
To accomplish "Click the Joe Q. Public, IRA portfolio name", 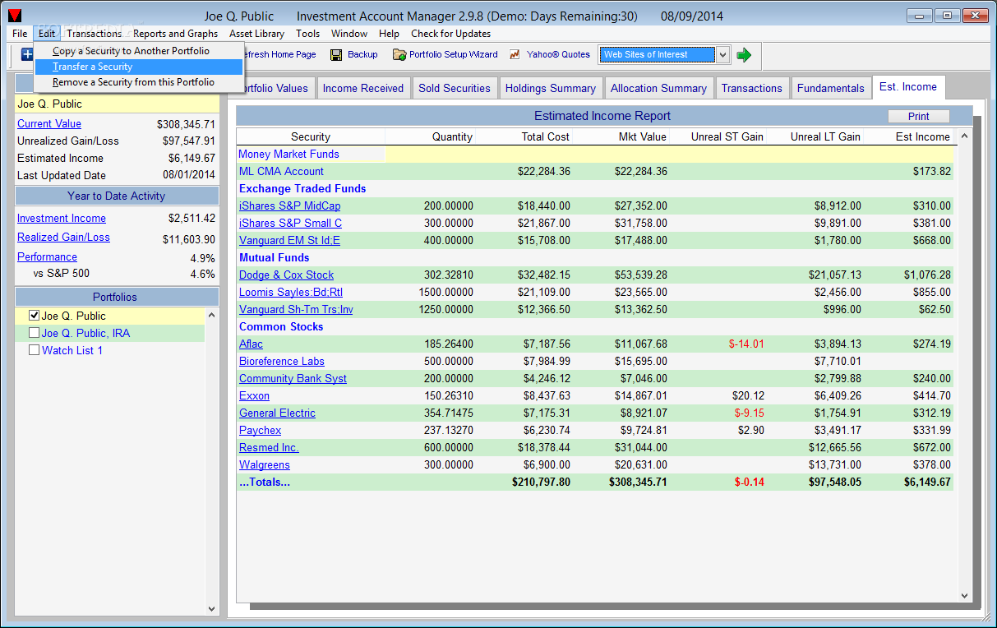I will coord(85,333).
